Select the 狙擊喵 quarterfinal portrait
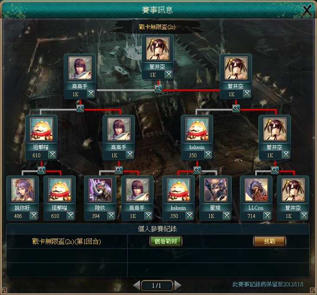Viewport: 317px width, 295px height. (x=42, y=129)
